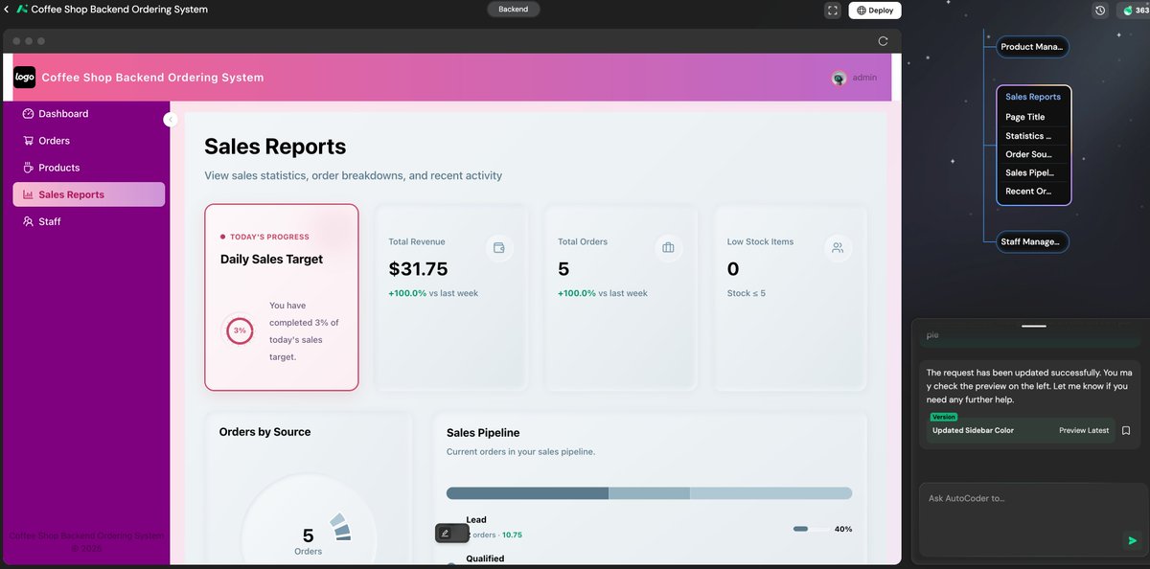1150x569 pixels.
Task: Send the message with the green arrow
Action: coord(1131,541)
